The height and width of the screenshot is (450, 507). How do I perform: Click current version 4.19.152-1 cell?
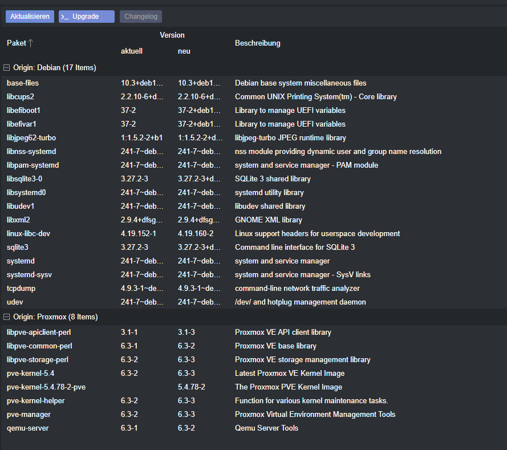tap(139, 233)
